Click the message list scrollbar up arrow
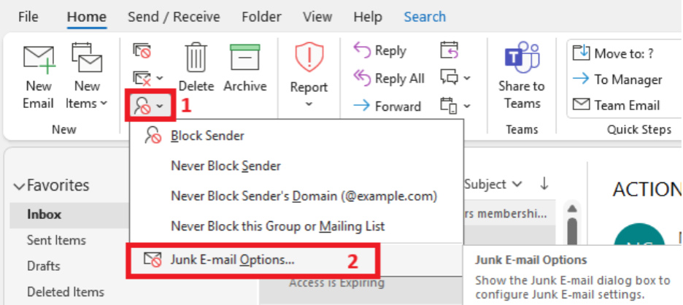 572,208
